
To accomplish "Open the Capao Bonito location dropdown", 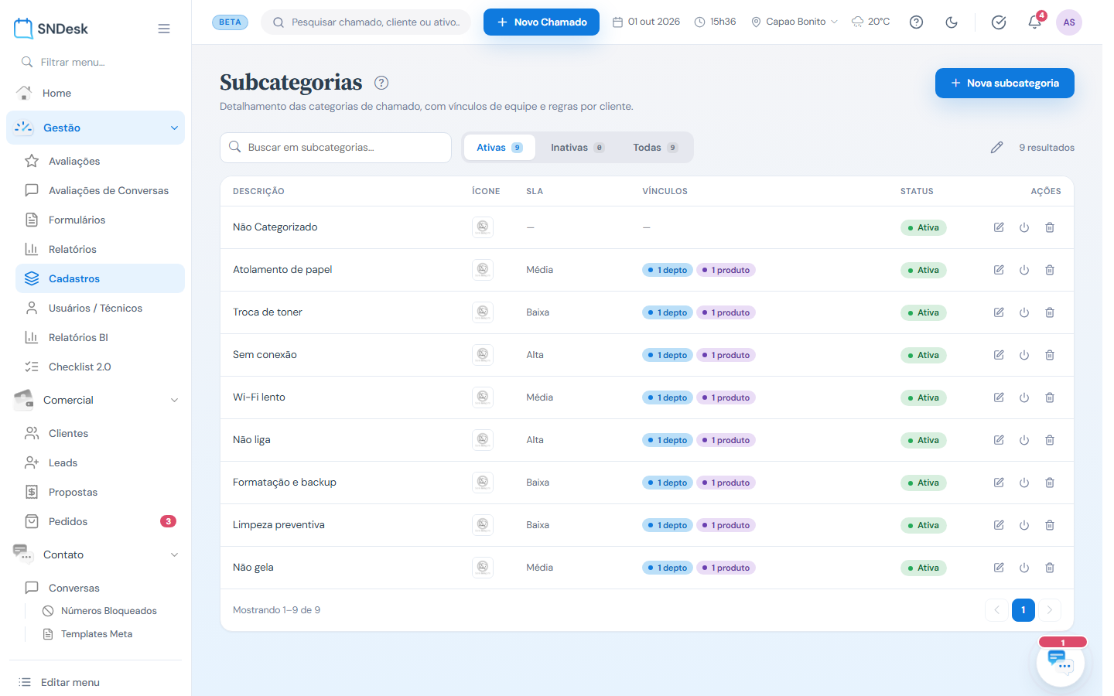I will coord(794,22).
